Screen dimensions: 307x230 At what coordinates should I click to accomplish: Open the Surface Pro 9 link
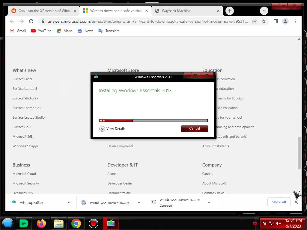point(22,79)
